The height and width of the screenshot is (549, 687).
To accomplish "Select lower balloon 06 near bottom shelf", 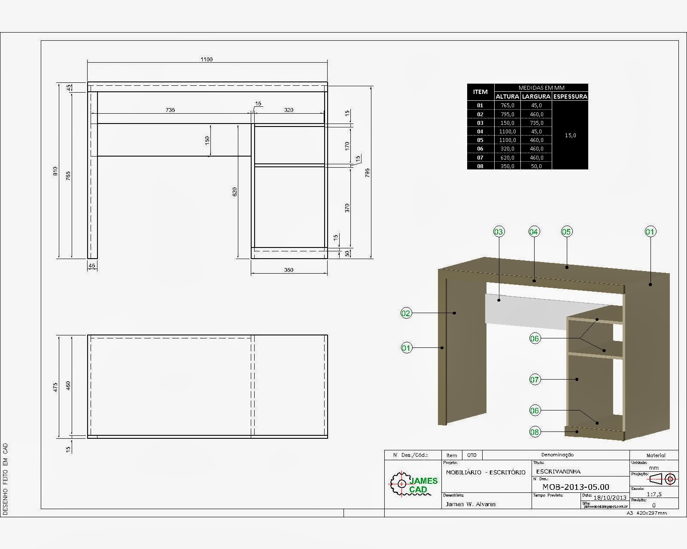I will pyautogui.click(x=535, y=410).
